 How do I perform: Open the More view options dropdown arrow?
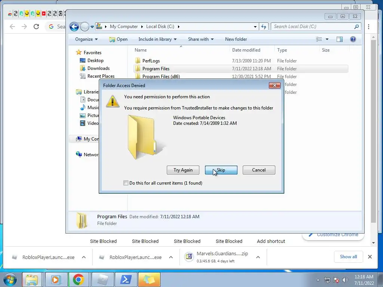point(327,39)
